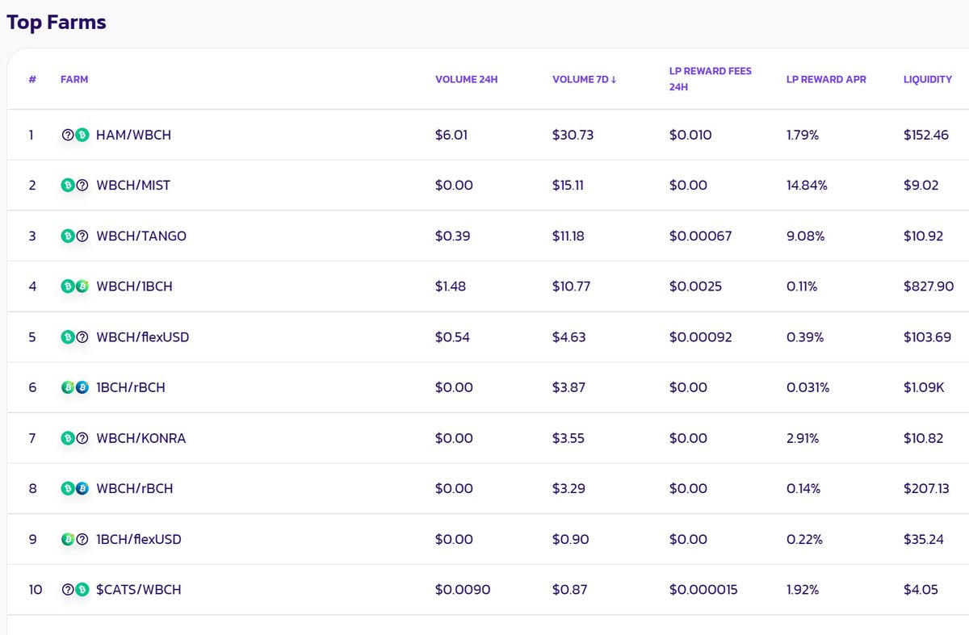The width and height of the screenshot is (969, 635).
Task: Click the Farm column header
Action: point(74,80)
